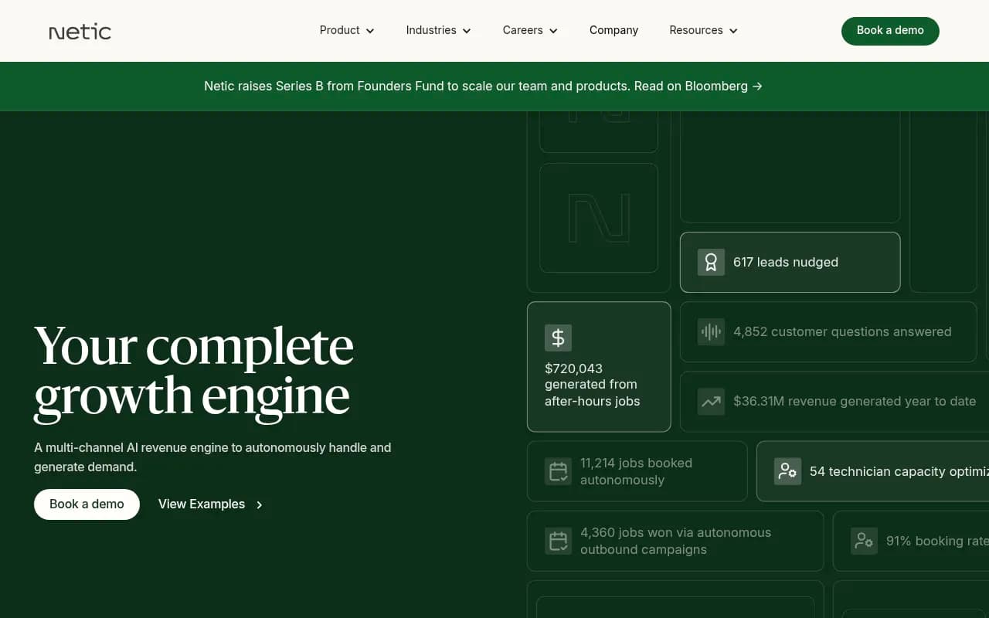
Task: Click the calendar icon for outbound campaigns
Action: [x=558, y=541]
